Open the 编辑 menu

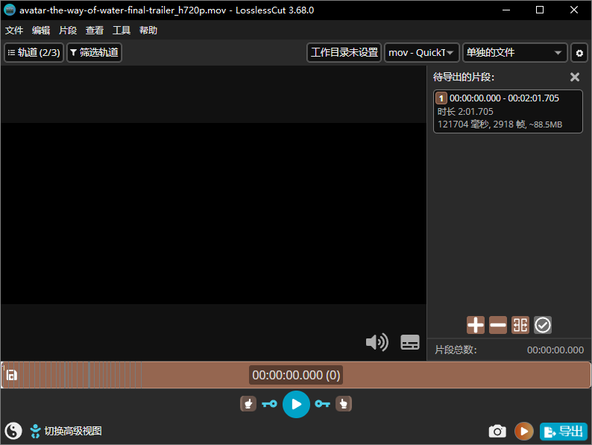41,31
